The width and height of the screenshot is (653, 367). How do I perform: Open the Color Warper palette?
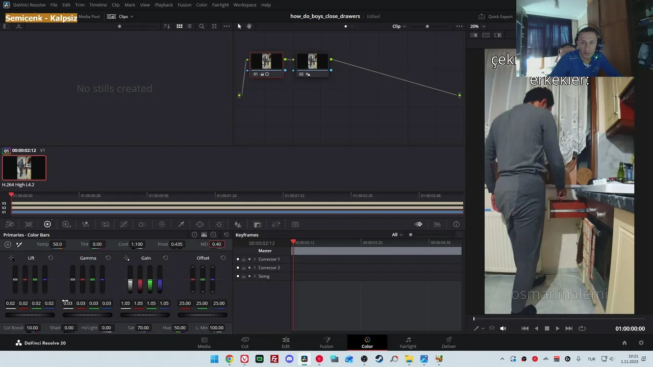[x=142, y=224]
